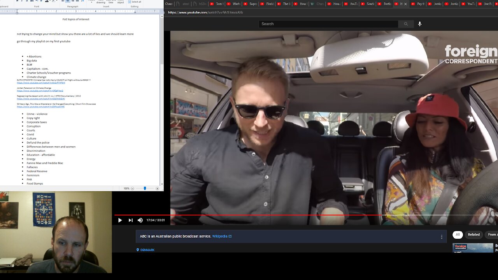This screenshot has width=498, height=280.
Task: Start voice search with microphone icon
Action: 419,24
